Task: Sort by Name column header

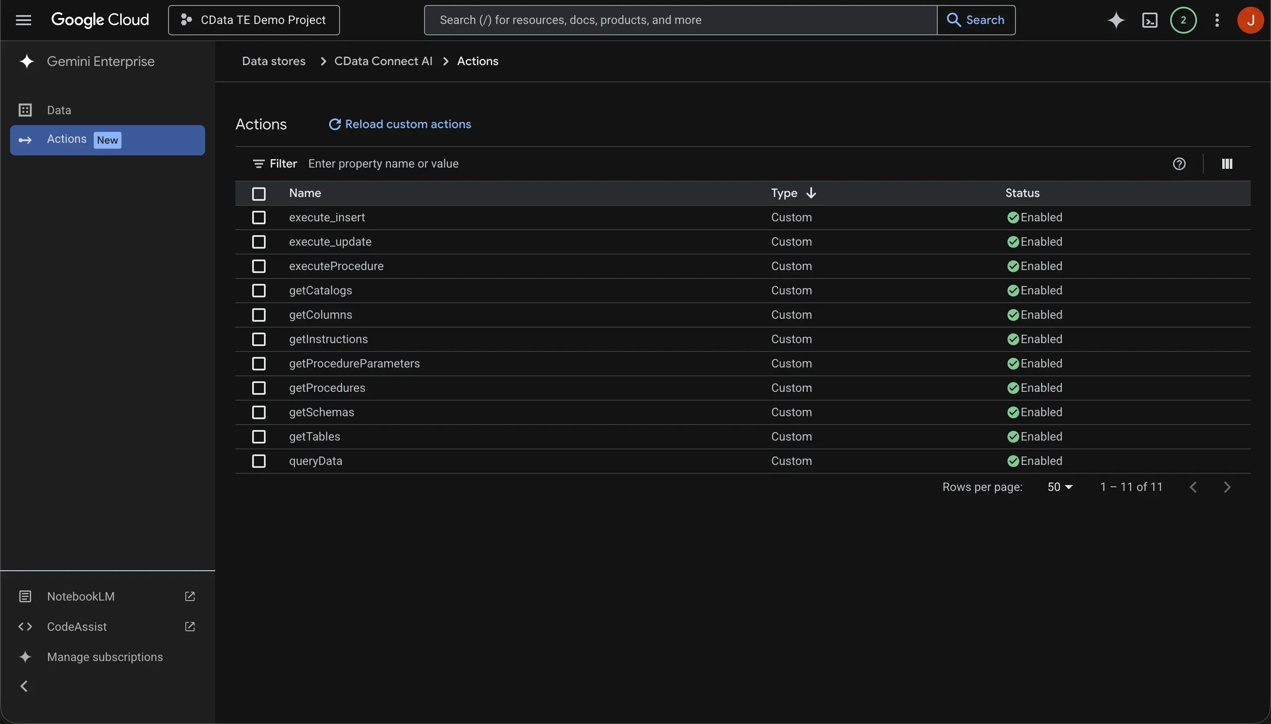Action: 305,193
